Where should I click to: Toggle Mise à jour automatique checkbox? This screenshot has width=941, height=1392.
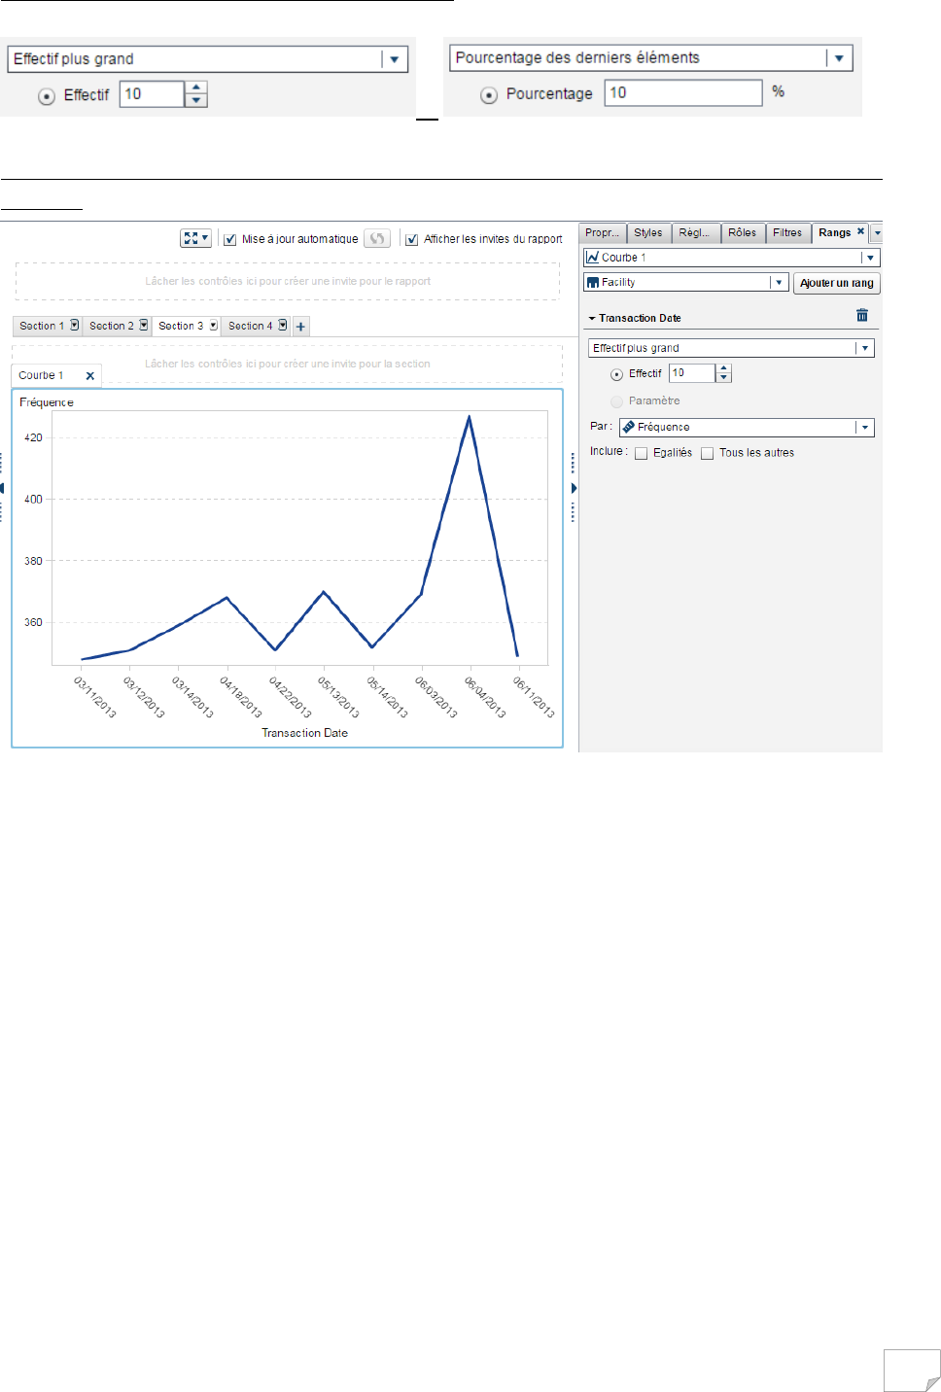(230, 239)
